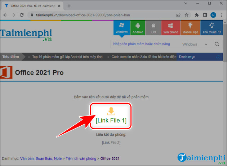
Task: Open Tiện ích văn phòng breadcrumb
Action: pyautogui.click(x=81, y=159)
